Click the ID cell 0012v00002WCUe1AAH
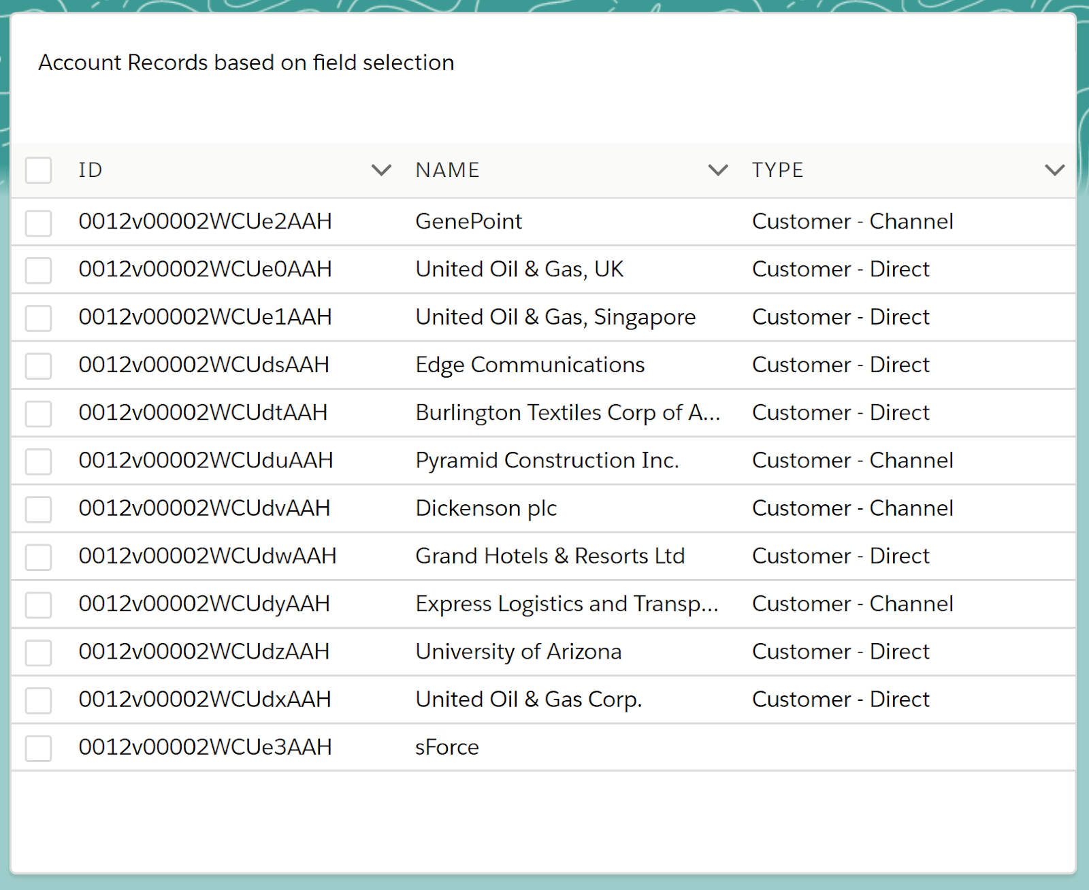 [x=206, y=317]
